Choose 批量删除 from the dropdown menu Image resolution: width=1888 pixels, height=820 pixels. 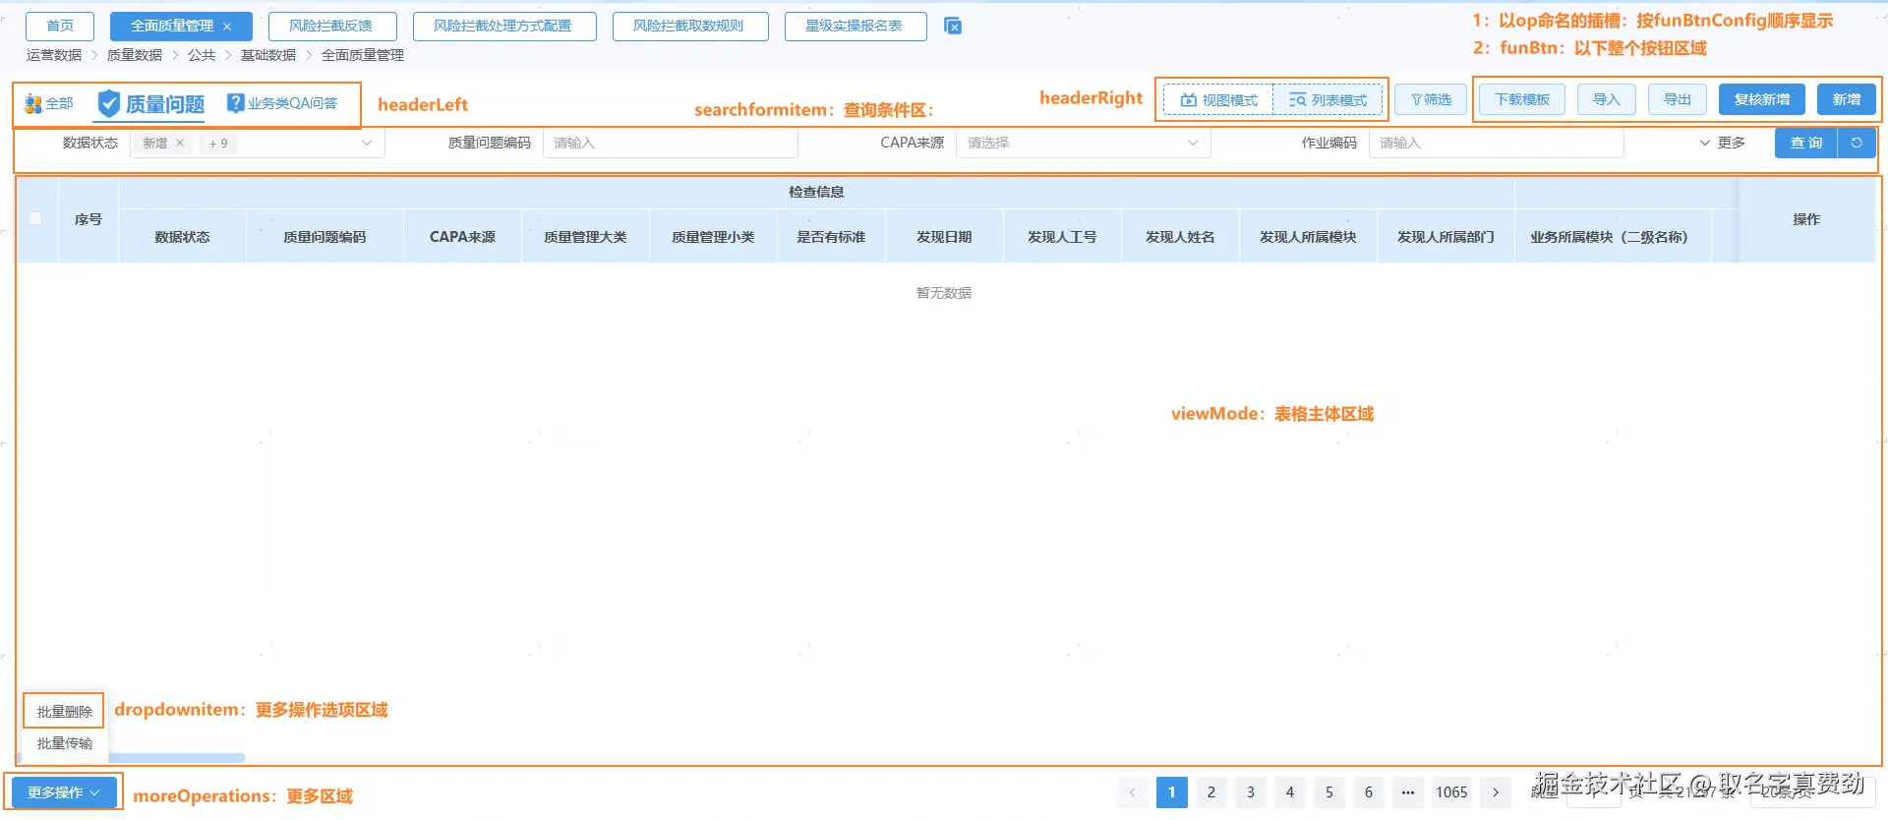click(65, 711)
